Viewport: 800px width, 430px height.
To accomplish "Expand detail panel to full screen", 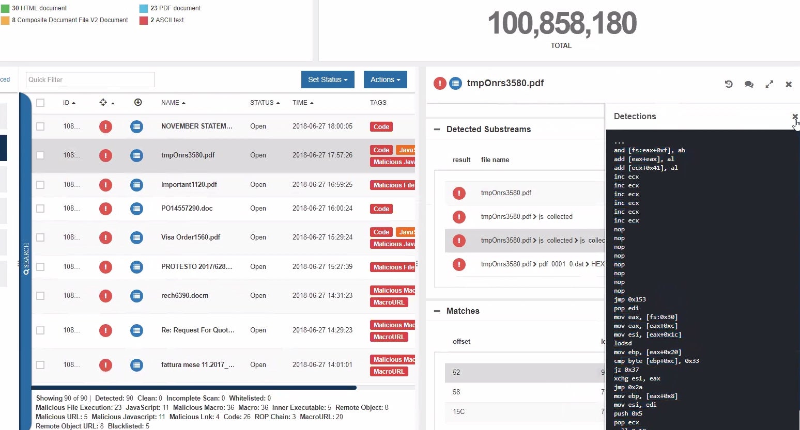I will click(770, 84).
